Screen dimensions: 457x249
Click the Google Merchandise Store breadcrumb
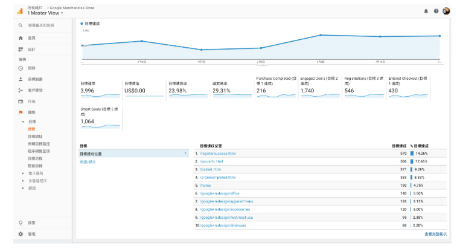tap(72, 8)
